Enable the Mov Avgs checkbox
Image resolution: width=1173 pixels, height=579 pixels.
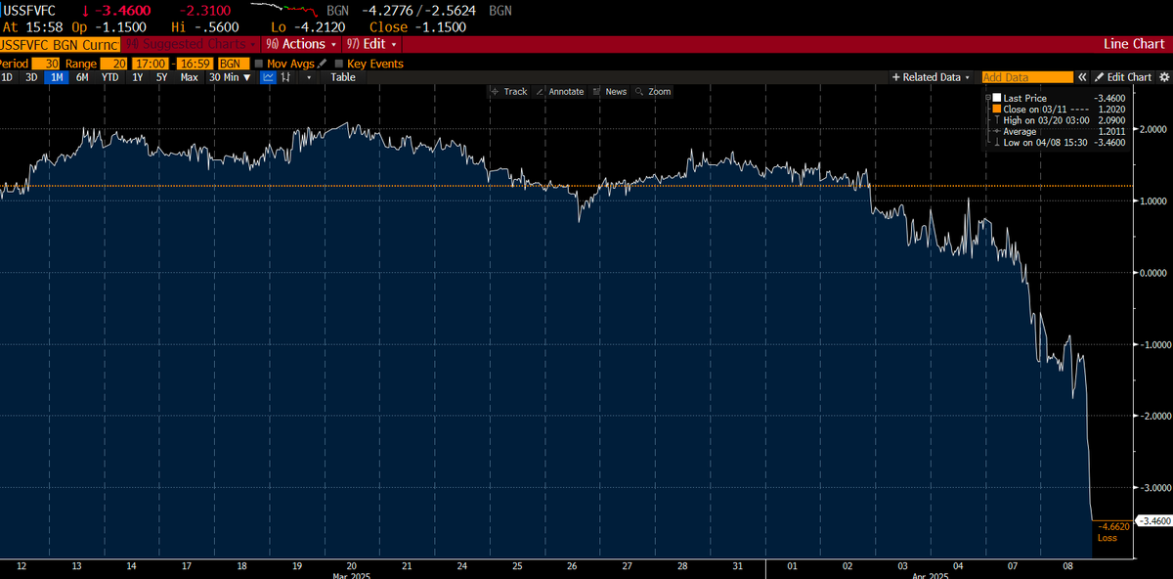pyautogui.click(x=259, y=63)
